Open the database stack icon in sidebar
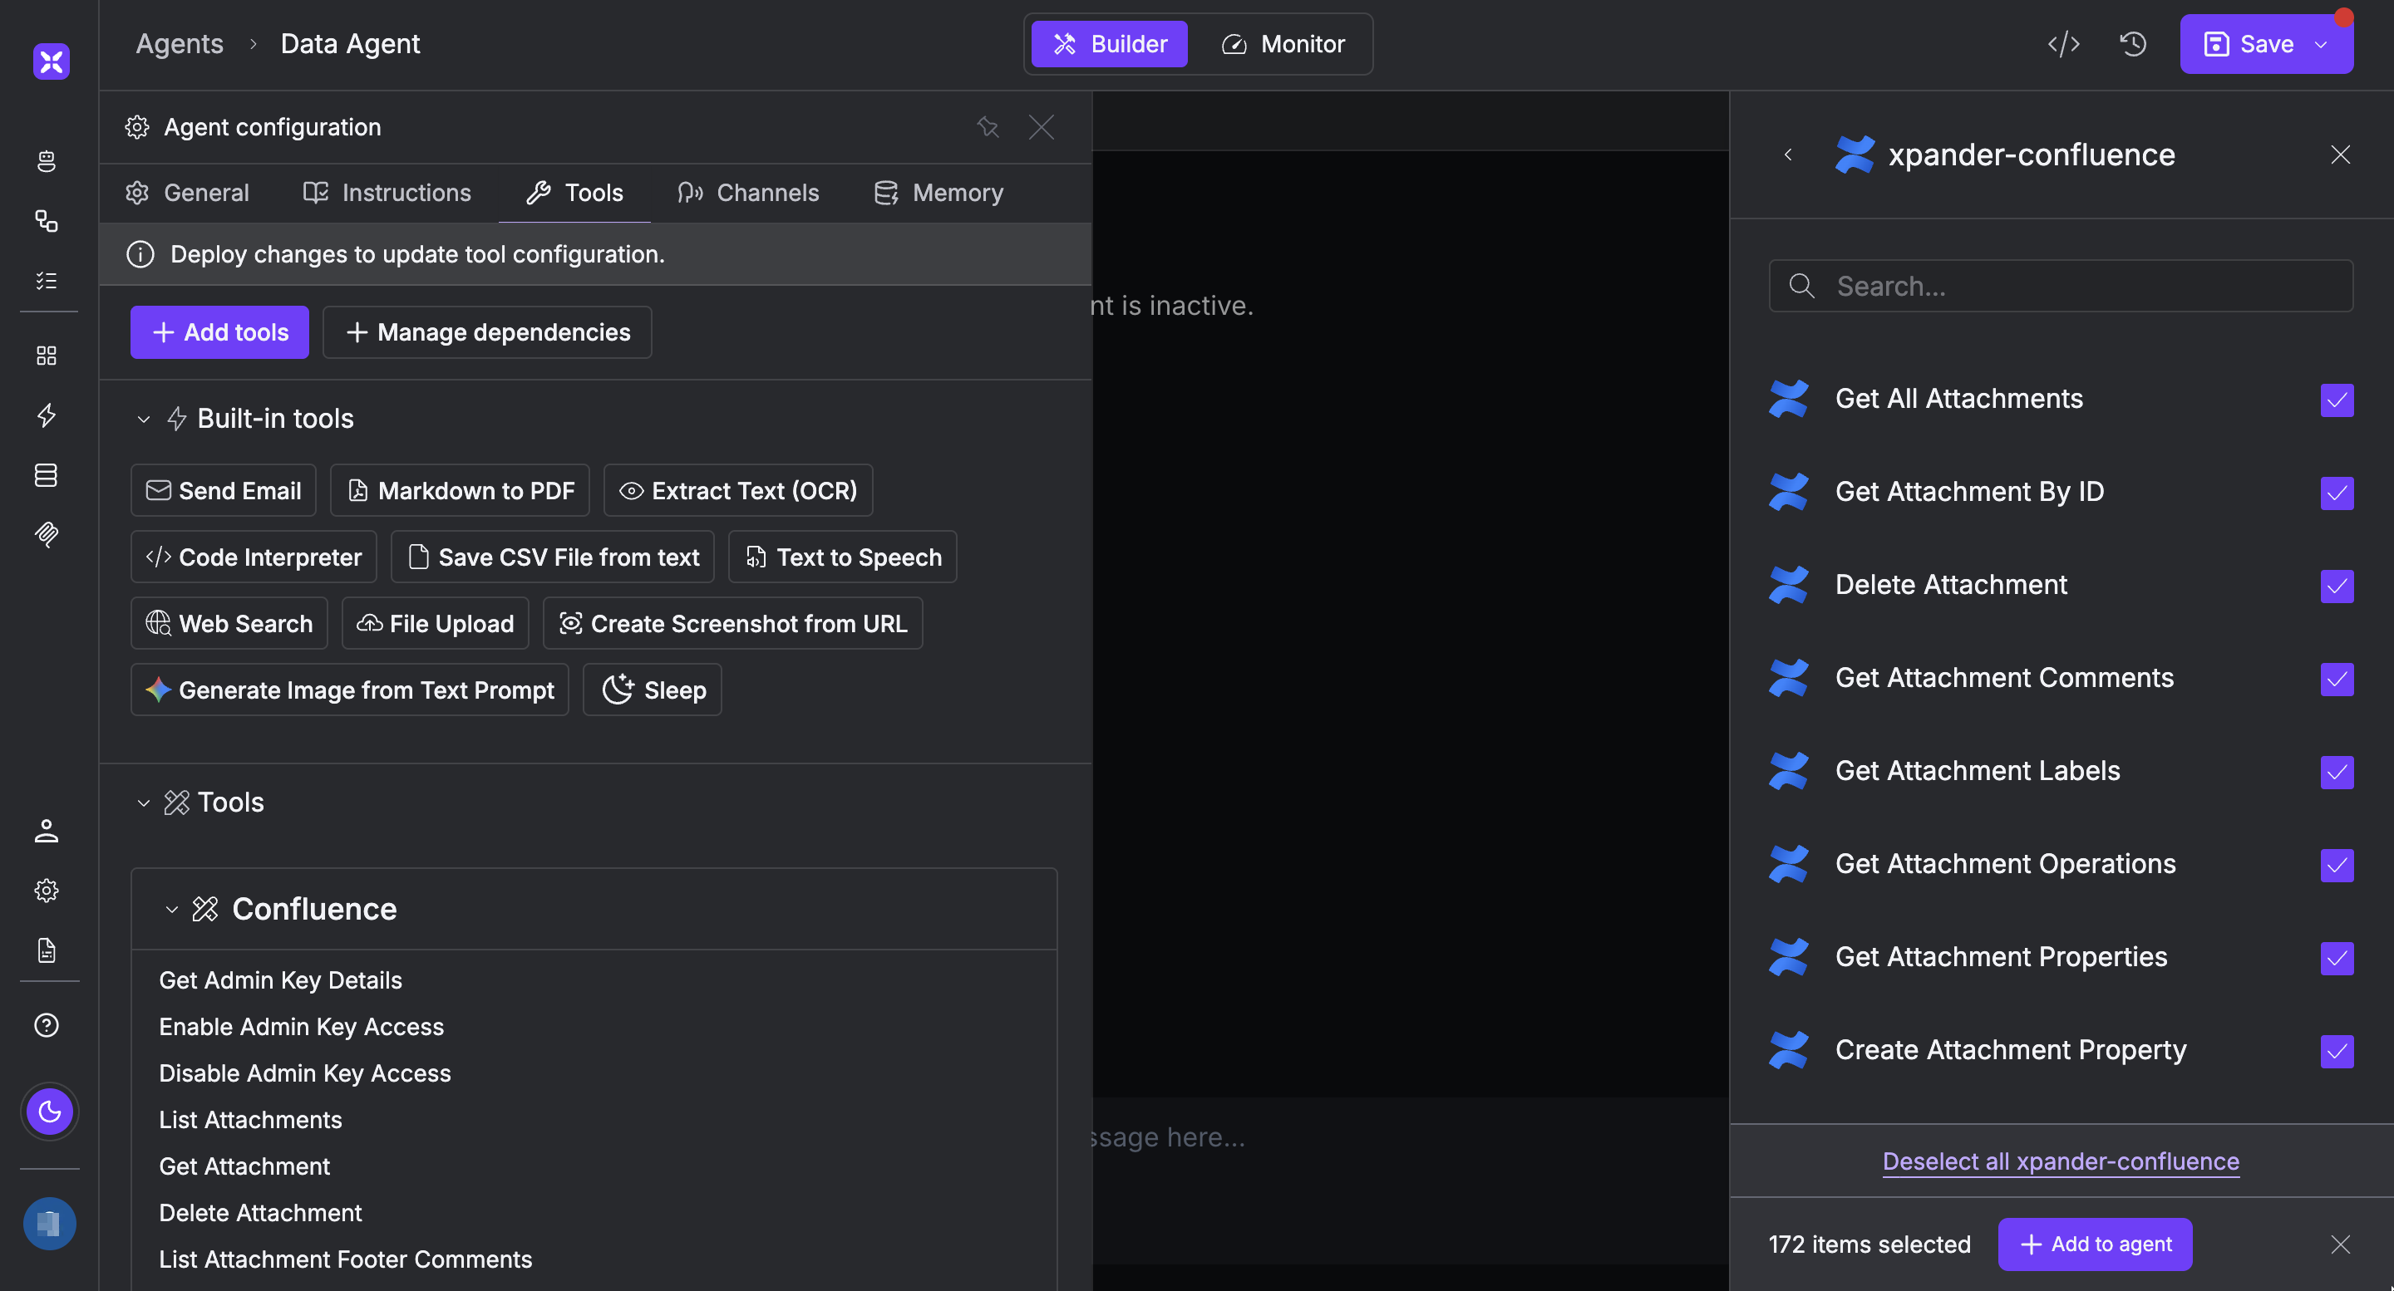Image resolution: width=2394 pixels, height=1291 pixels. [x=47, y=474]
